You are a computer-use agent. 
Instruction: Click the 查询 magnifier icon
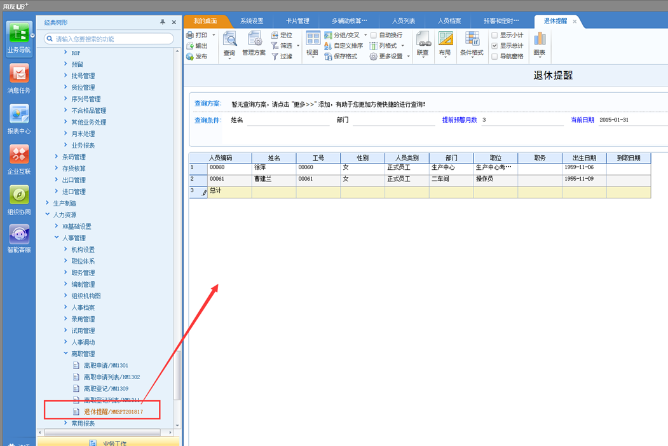[x=229, y=39]
